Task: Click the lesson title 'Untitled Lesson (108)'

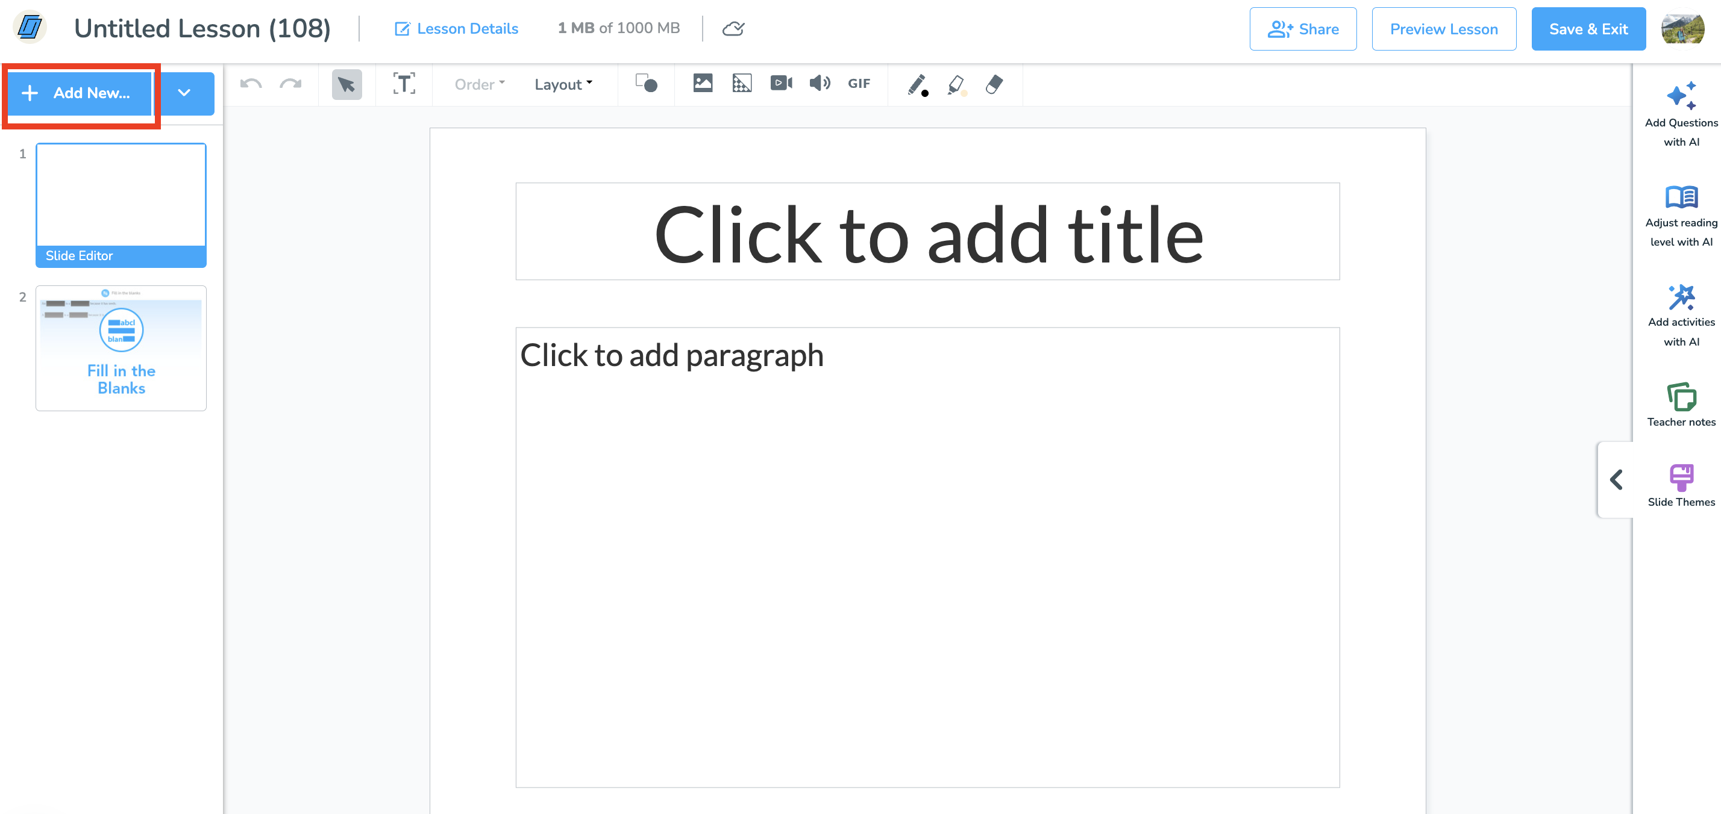Action: coord(202,29)
